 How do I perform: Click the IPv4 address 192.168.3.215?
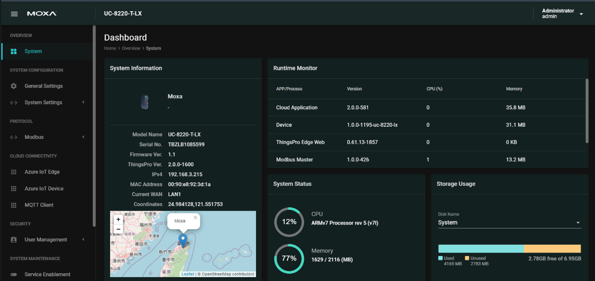point(185,175)
